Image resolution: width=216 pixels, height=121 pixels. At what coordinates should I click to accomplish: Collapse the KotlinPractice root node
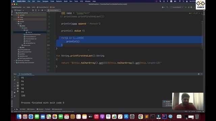tap(15, 13)
